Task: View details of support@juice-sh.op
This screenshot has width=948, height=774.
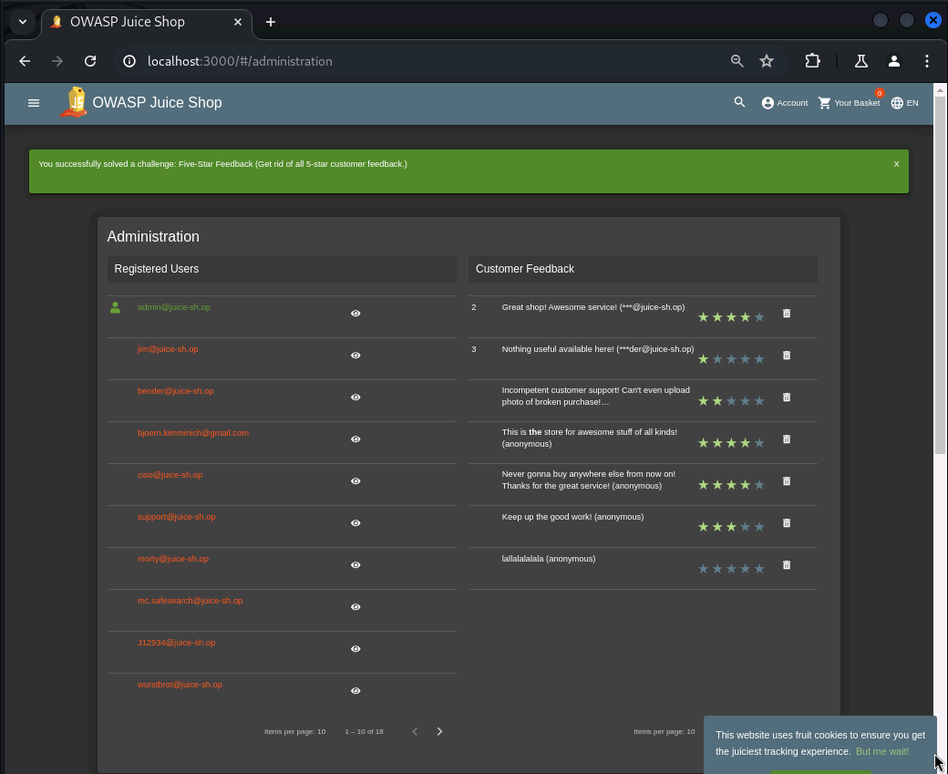Action: tap(355, 523)
